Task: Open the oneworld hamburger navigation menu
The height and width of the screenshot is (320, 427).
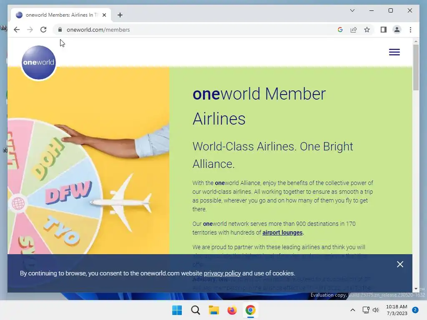Action: click(x=394, y=52)
